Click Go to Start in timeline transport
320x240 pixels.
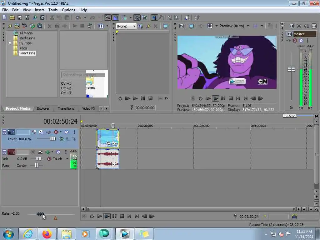coord(129,216)
